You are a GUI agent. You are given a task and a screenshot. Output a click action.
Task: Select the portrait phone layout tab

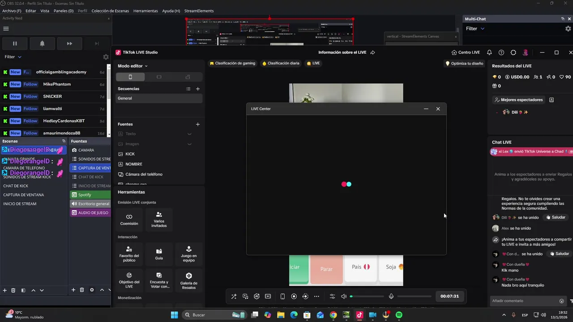[130, 77]
